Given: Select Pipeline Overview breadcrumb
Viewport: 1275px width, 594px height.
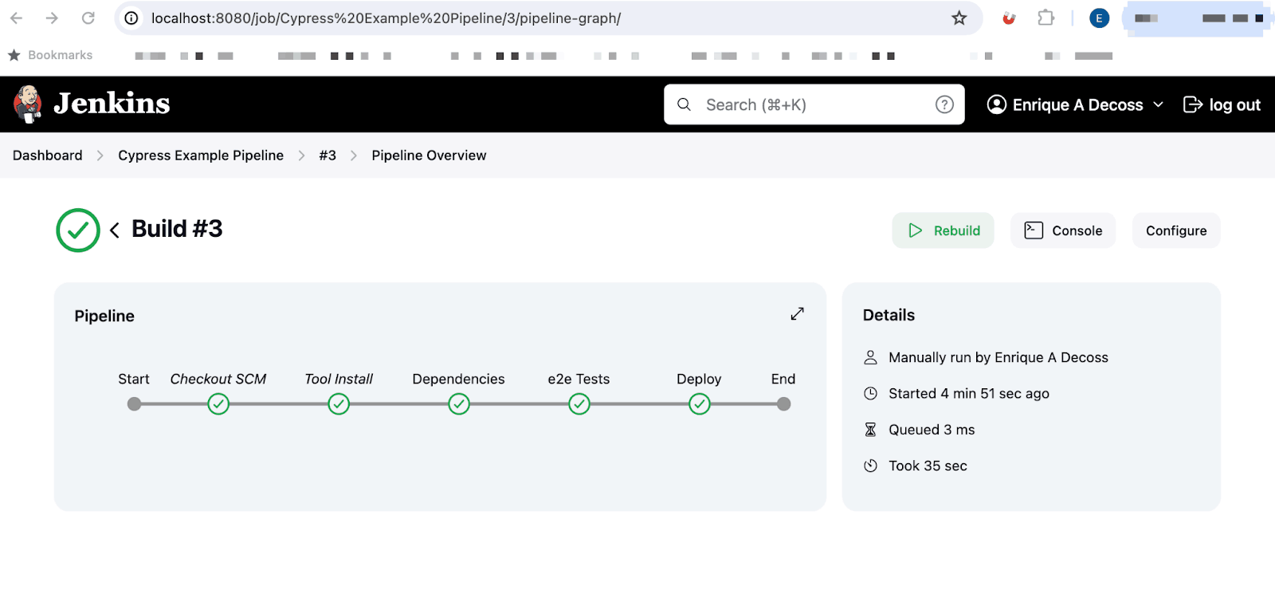Looking at the screenshot, I should pyautogui.click(x=429, y=155).
